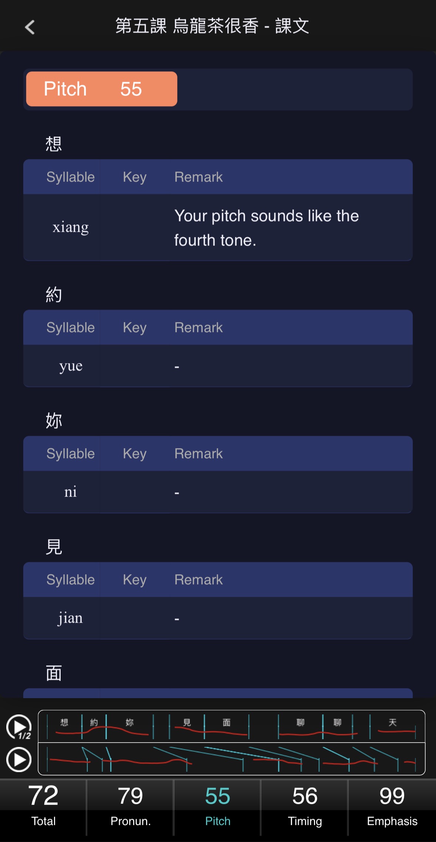Select the xiang syllable row

[218, 227]
